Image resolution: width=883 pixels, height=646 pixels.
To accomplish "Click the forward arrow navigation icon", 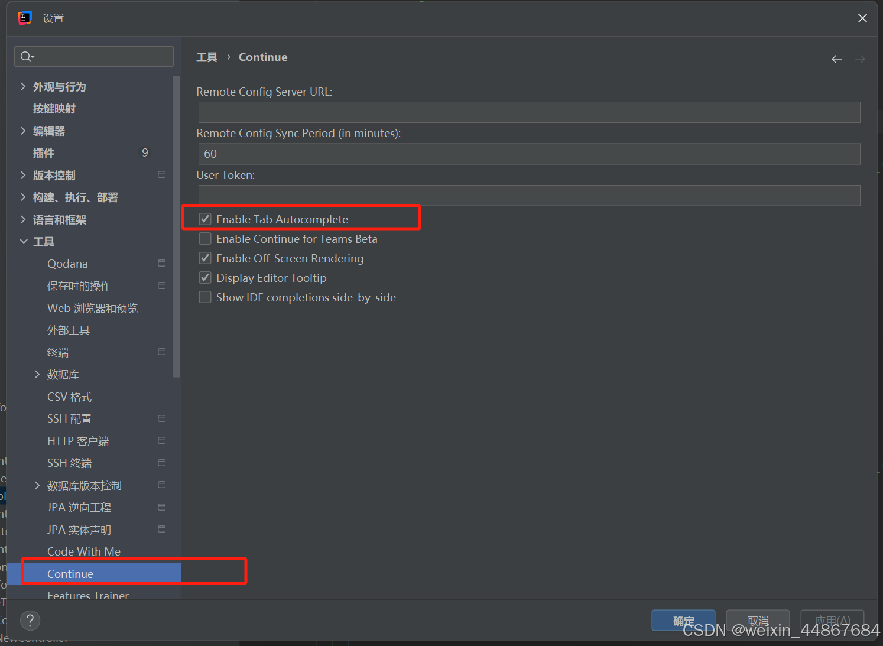I will coord(860,59).
